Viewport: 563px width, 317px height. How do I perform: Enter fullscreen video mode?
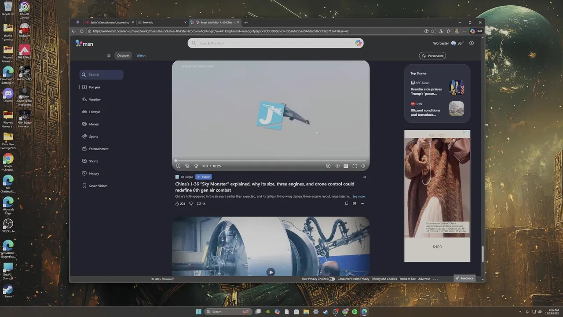tap(355, 166)
